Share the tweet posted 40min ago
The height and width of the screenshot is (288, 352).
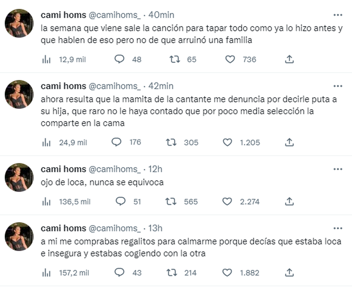[x=289, y=59]
